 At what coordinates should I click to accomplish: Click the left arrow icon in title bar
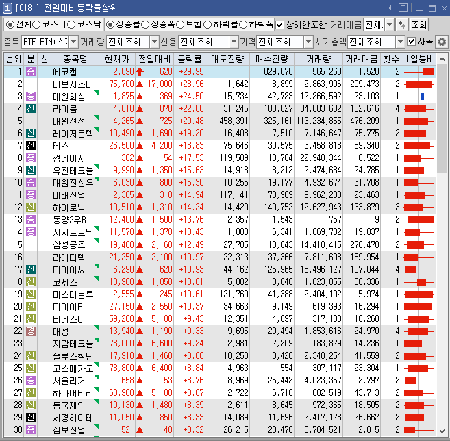(x=390, y=8)
